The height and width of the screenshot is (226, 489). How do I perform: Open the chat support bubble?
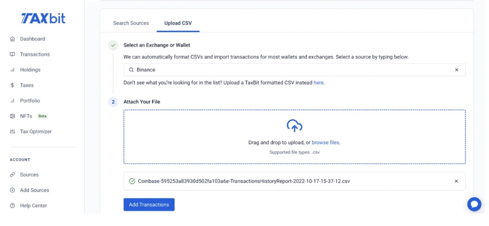click(x=474, y=204)
